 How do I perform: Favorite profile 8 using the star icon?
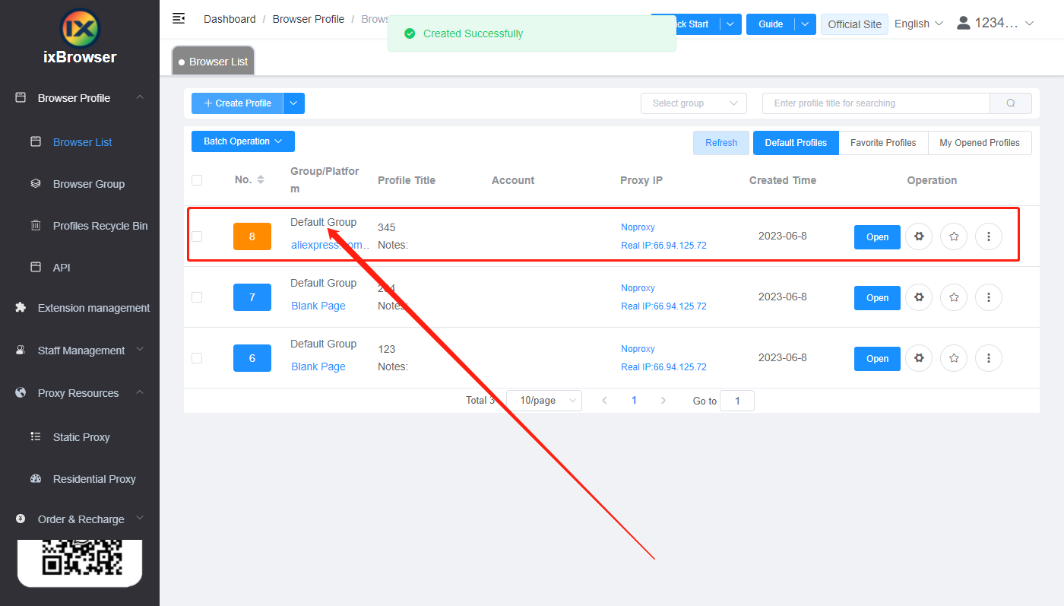[x=953, y=236]
